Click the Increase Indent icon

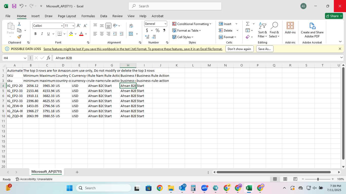(122, 34)
